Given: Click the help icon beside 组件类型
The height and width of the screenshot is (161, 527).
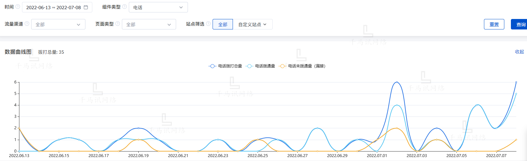Looking at the screenshot, I should [x=125, y=7].
